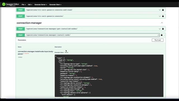Click POST badge of cli-unit-generic:execute
179x101 pixels.
coord(20,16)
